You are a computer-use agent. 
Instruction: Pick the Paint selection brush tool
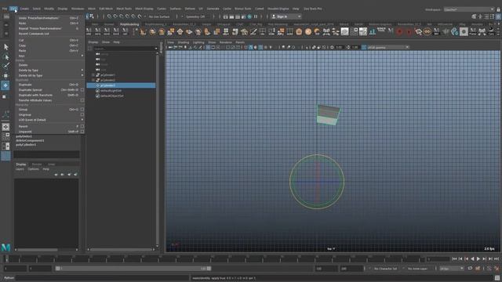[x=5, y=66]
